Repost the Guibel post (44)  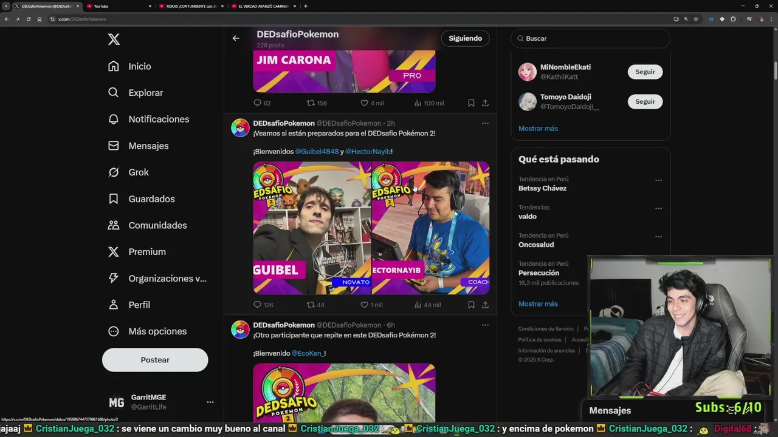[315, 305]
